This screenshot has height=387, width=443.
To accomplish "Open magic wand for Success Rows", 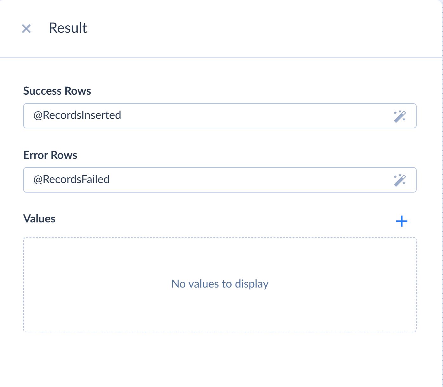I will coord(400,116).
